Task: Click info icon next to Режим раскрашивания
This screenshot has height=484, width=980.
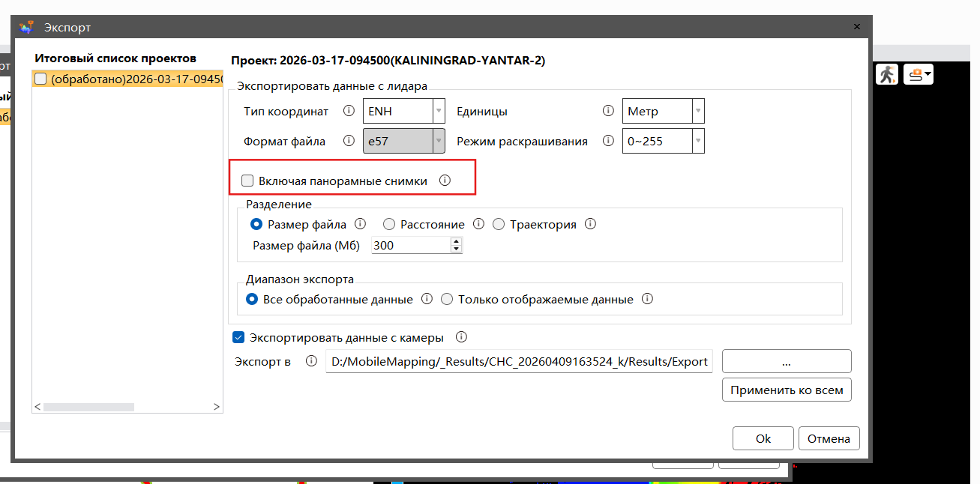Action: pyautogui.click(x=608, y=140)
